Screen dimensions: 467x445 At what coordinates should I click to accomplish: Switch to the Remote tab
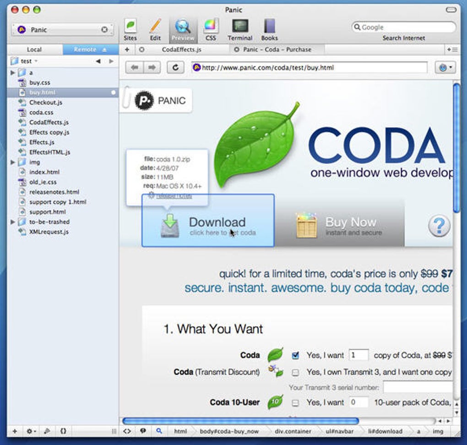tap(91, 49)
